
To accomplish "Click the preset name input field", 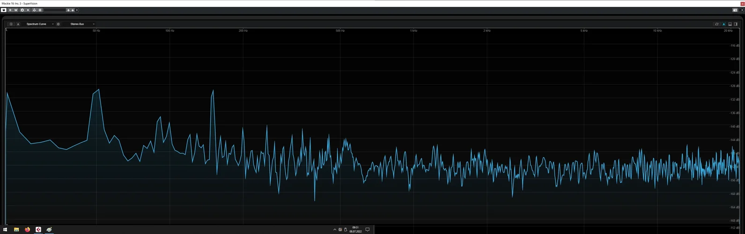I will 55,10.
